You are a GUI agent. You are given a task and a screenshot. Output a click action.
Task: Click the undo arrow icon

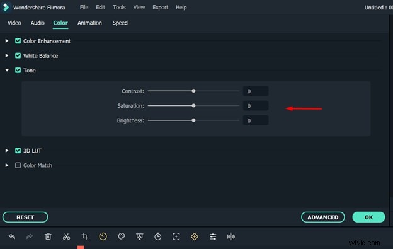[12, 236]
